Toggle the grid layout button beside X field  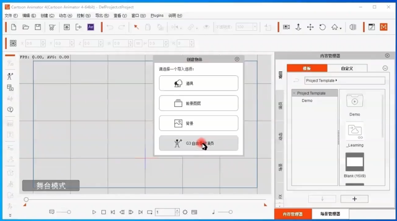[x=13, y=43]
